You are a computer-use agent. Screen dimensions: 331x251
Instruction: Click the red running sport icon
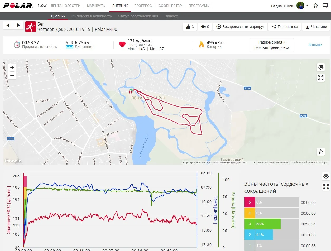(31, 27)
